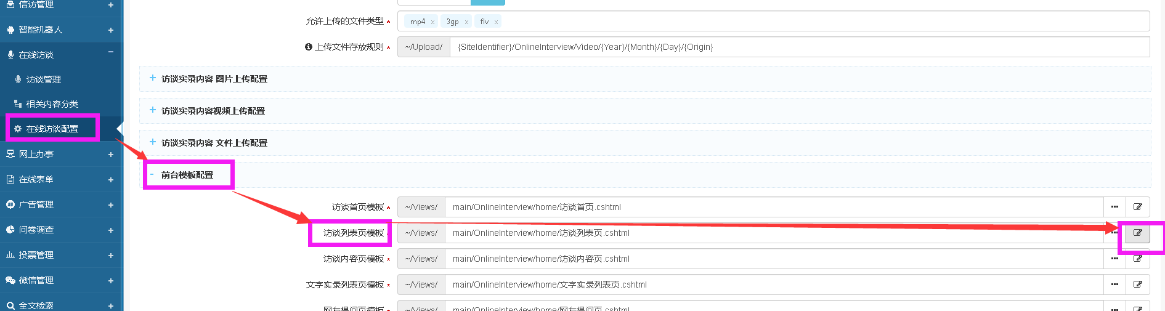The height and width of the screenshot is (311, 1165).
Task: Open 相关内容分类 in the sidebar
Action: 52,104
